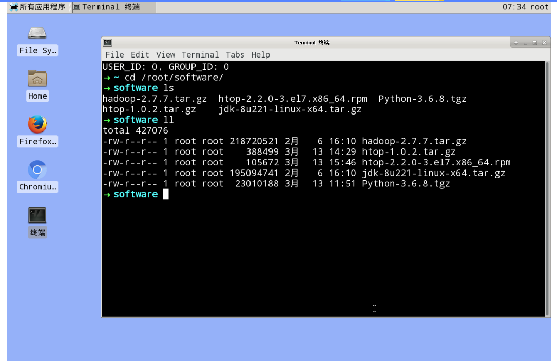Click Python-3.6.8.tgz in the ll listing
This screenshot has width=557, height=361.
tap(406, 184)
